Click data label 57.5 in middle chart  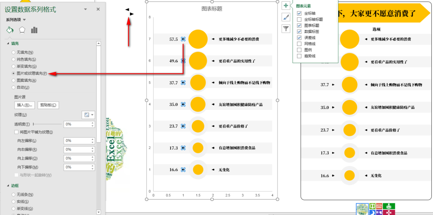(174, 40)
